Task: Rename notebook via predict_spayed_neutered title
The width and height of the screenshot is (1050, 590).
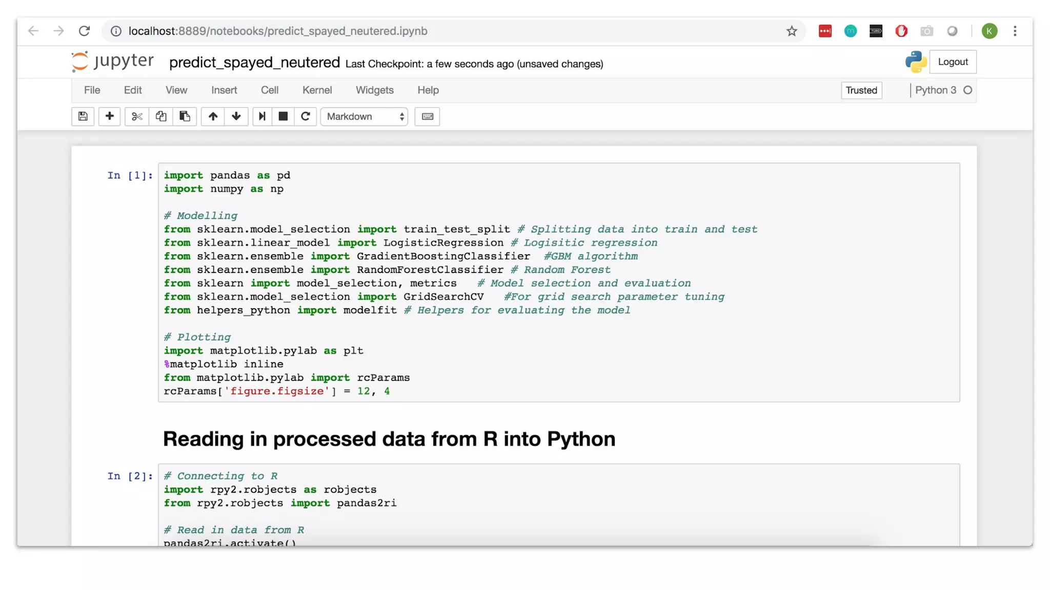Action: [254, 62]
